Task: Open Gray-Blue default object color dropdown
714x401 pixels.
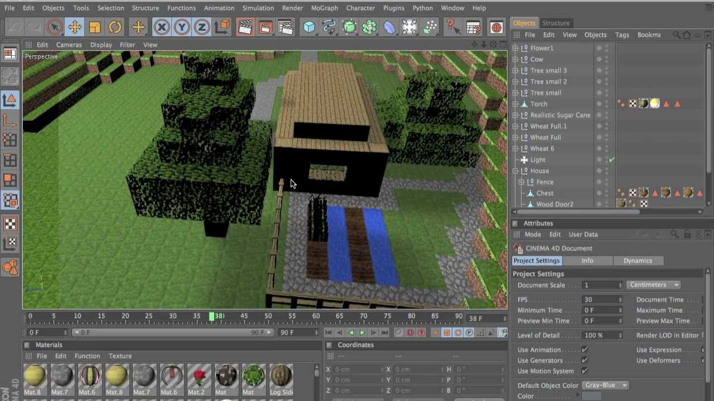Action: coord(605,385)
